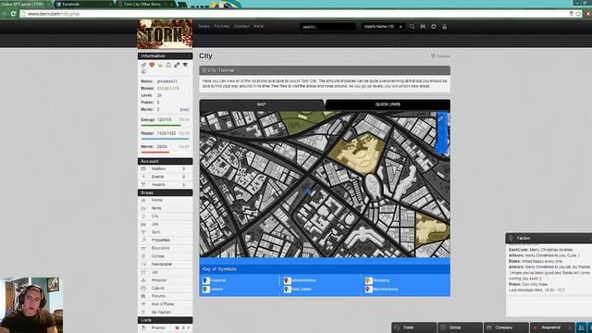Open the User's Name / ID search dropdown

tap(383, 27)
